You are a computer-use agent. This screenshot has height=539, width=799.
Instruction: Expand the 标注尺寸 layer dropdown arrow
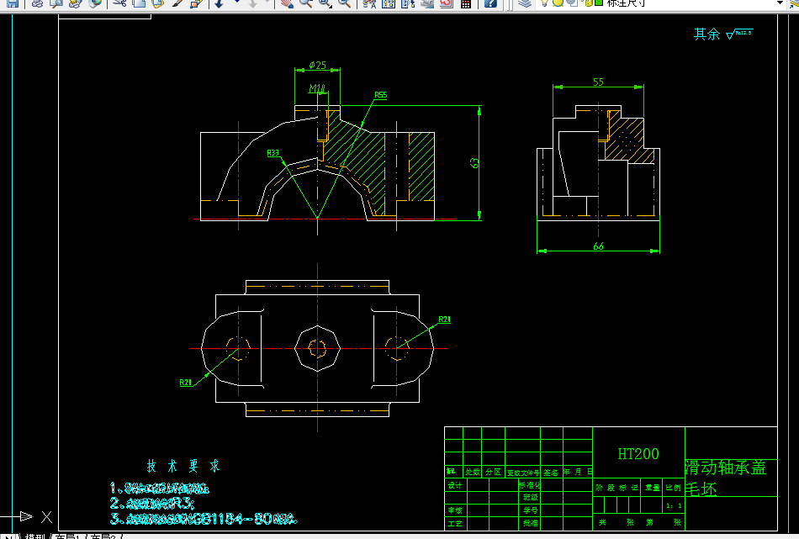pos(779,3)
